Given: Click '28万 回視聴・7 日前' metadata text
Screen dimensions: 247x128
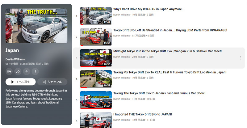Looking at the screenshot, I should click(143, 57).
